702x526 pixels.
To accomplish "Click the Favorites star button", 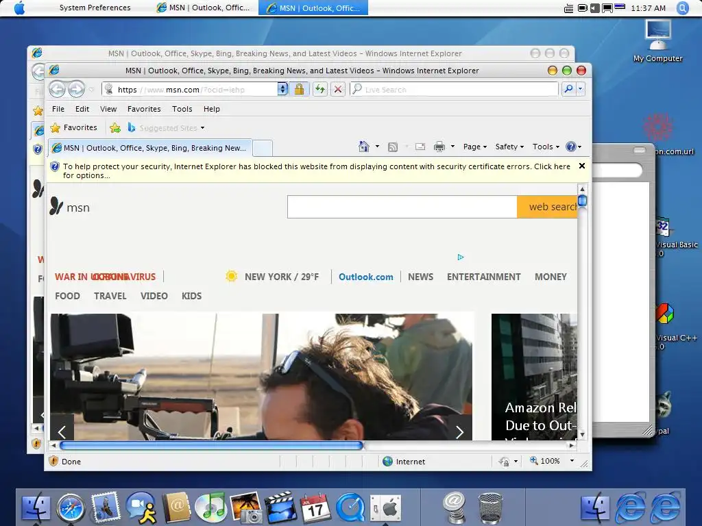I will point(74,127).
